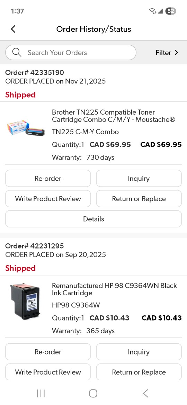This screenshot has width=187, height=405.
Task: Write Product Review for the TN225 combo
Action: pyautogui.click(x=48, y=199)
